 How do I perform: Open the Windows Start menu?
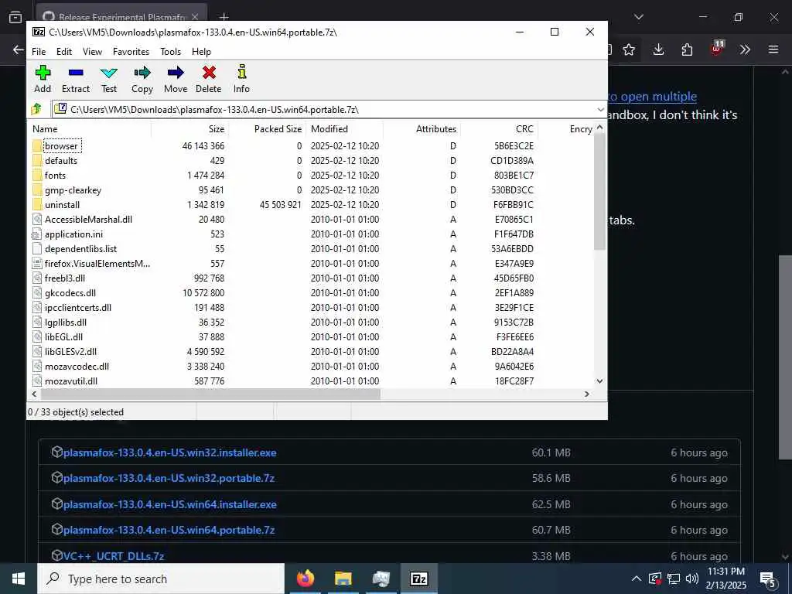(19, 579)
